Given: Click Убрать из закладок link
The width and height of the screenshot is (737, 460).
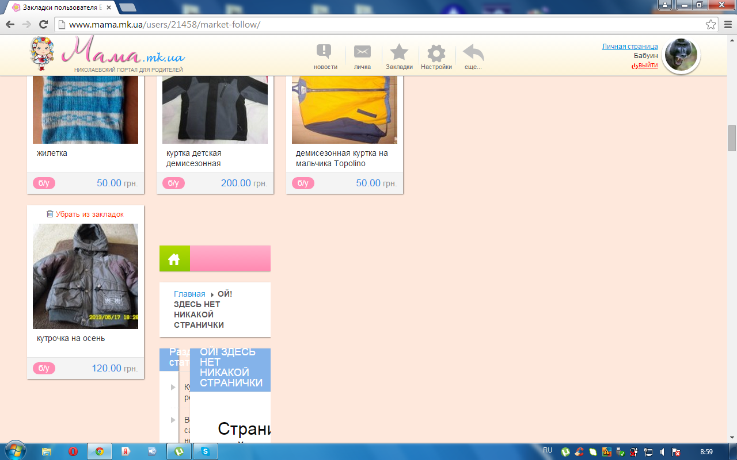Looking at the screenshot, I should 85,214.
